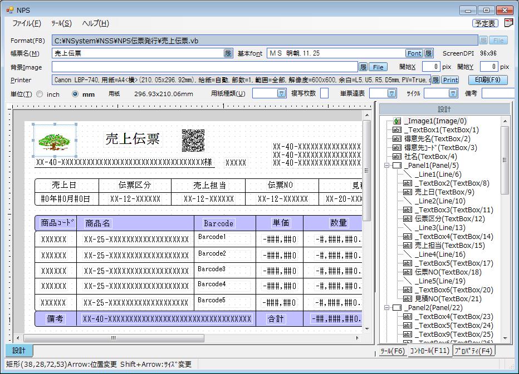The width and height of the screenshot is (519, 374).
Task: Click the 印刷(F9) button
Action: pos(487,80)
